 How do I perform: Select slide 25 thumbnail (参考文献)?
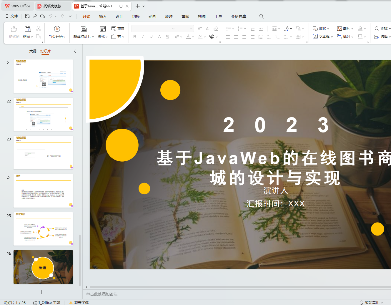click(x=43, y=229)
